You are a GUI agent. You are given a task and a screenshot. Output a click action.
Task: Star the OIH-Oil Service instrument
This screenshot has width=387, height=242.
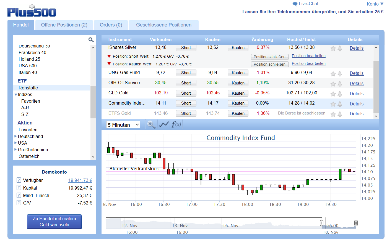[333, 84]
